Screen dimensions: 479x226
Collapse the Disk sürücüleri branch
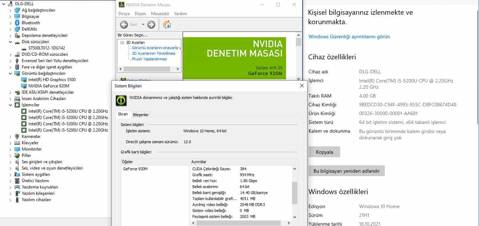coord(11,42)
